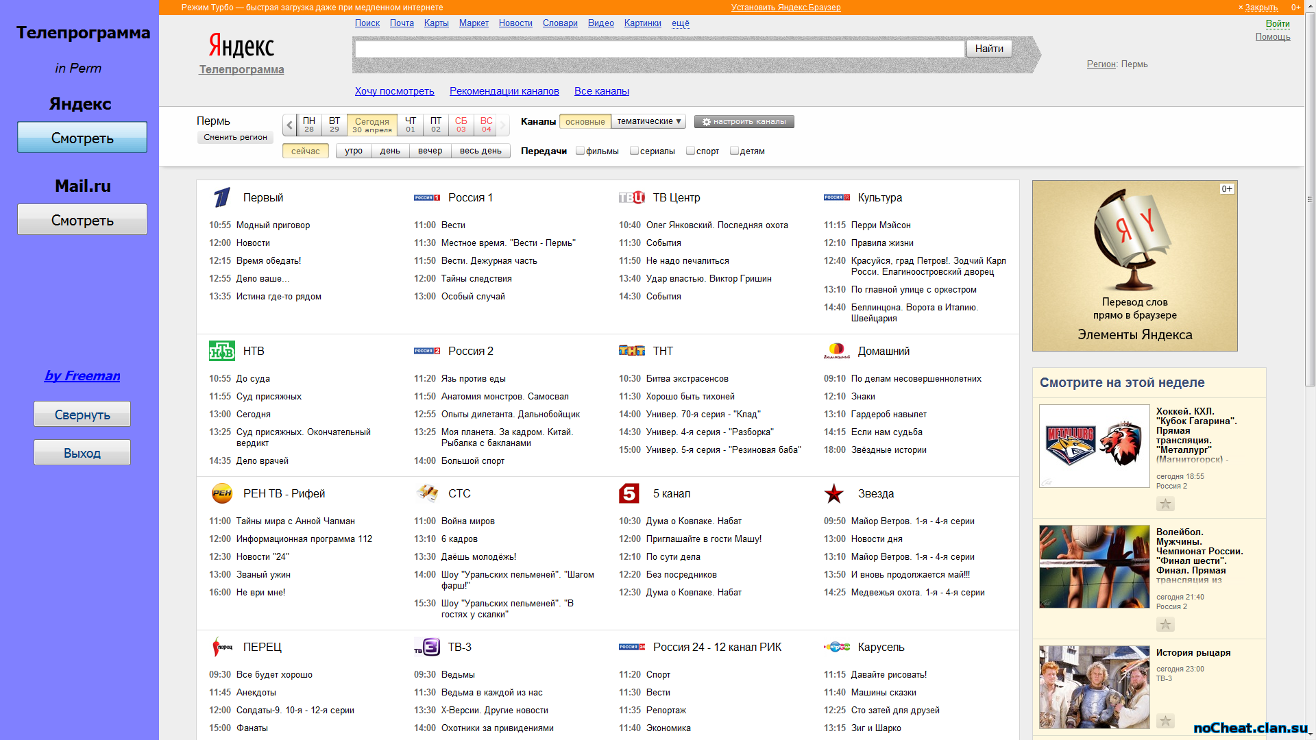Click the Яндекс logo in header
This screenshot has height=740, width=1316.
pyautogui.click(x=241, y=46)
